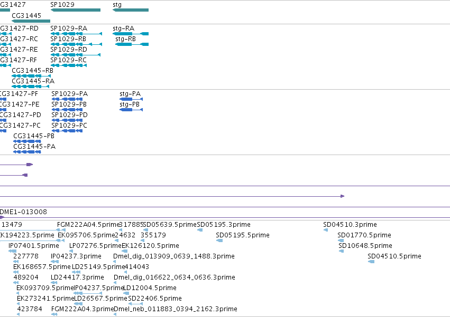Select transcript label ending 31427-RD
Image resolution: width=450 pixels, height=317 pixels.
19,28
